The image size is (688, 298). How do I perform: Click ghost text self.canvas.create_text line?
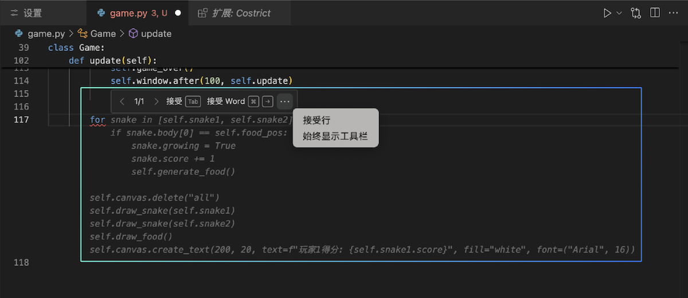point(362,249)
